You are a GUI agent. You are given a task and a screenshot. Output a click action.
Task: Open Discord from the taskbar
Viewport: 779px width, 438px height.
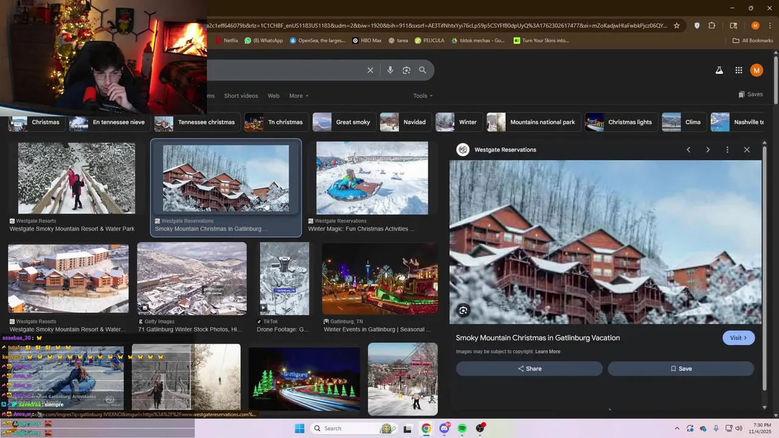click(444, 429)
